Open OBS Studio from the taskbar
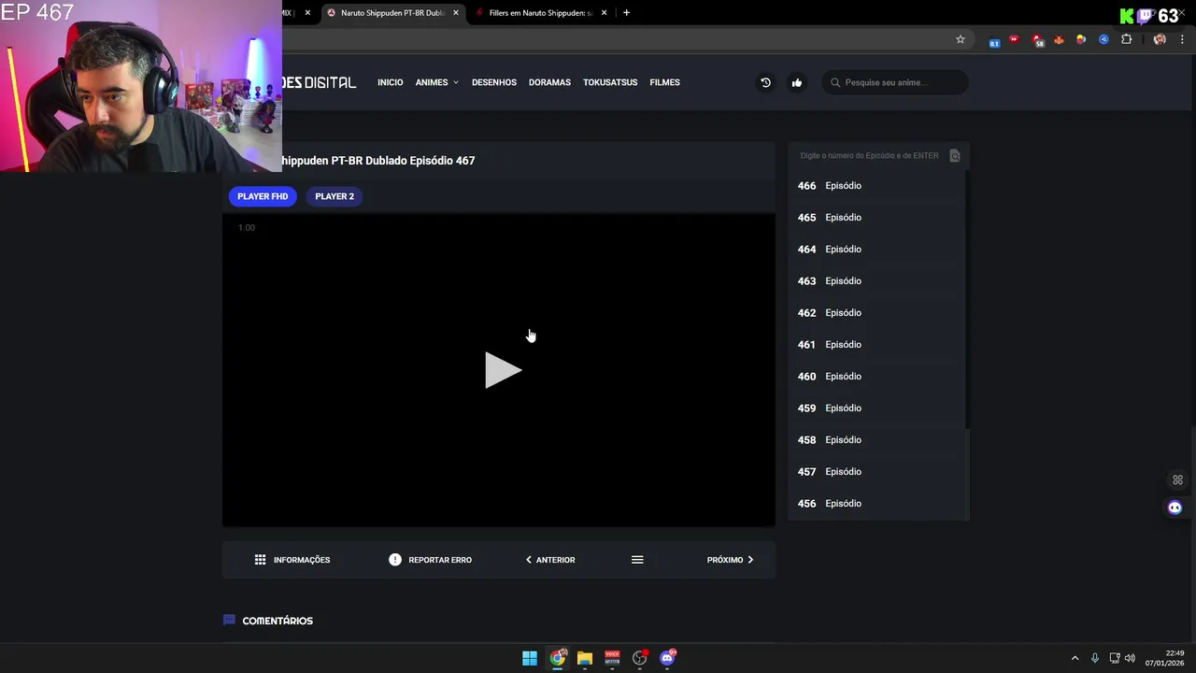Image resolution: width=1196 pixels, height=673 pixels. tap(640, 658)
